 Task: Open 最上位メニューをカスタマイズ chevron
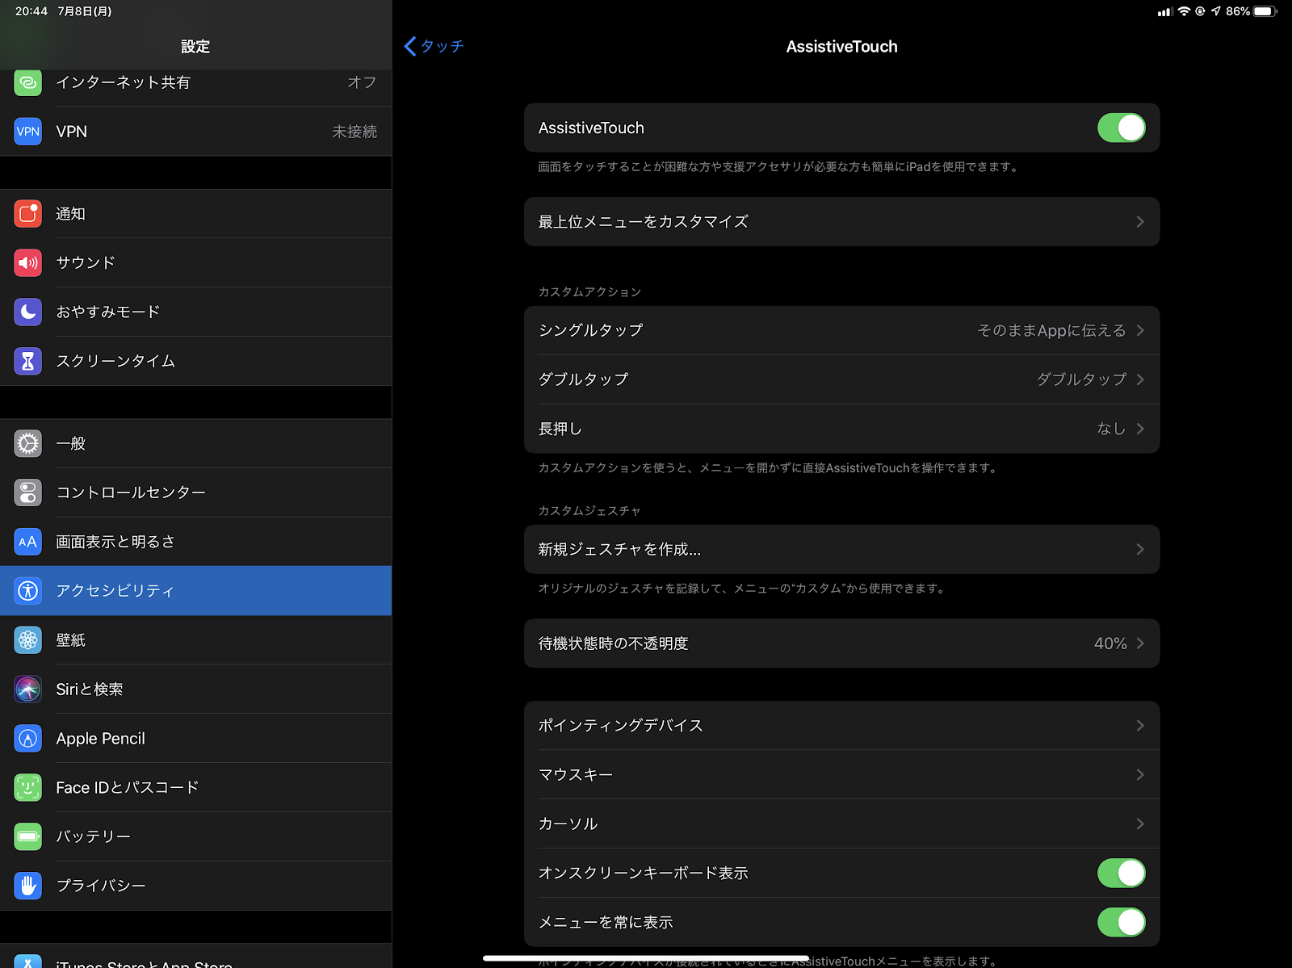[x=1140, y=221]
